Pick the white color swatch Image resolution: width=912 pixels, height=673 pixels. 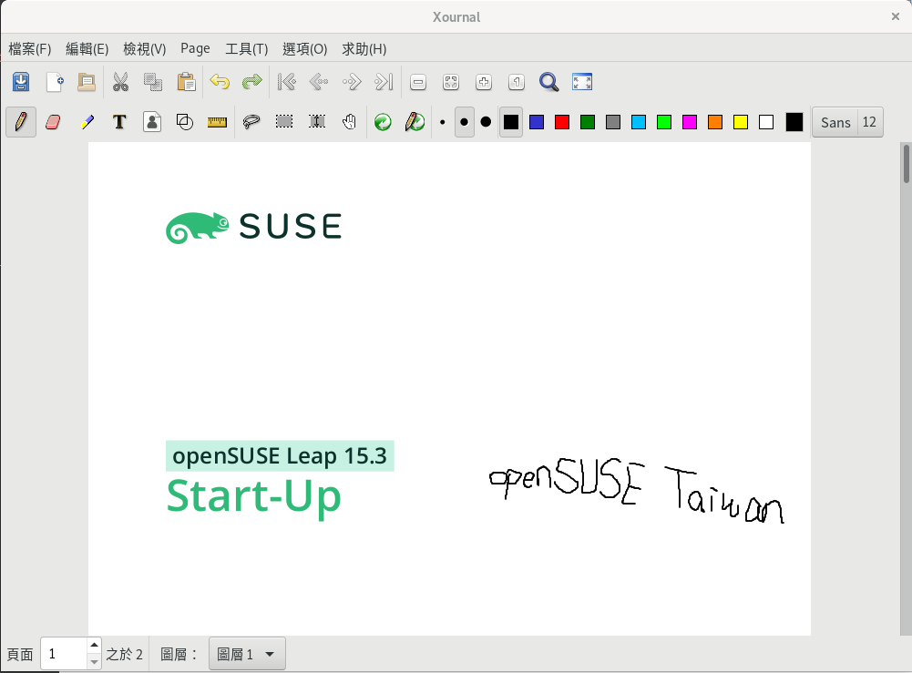[766, 122]
